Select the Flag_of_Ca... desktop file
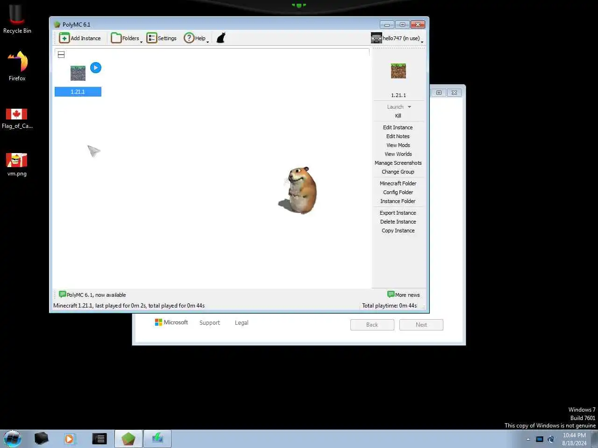The image size is (598, 448). tap(17, 118)
